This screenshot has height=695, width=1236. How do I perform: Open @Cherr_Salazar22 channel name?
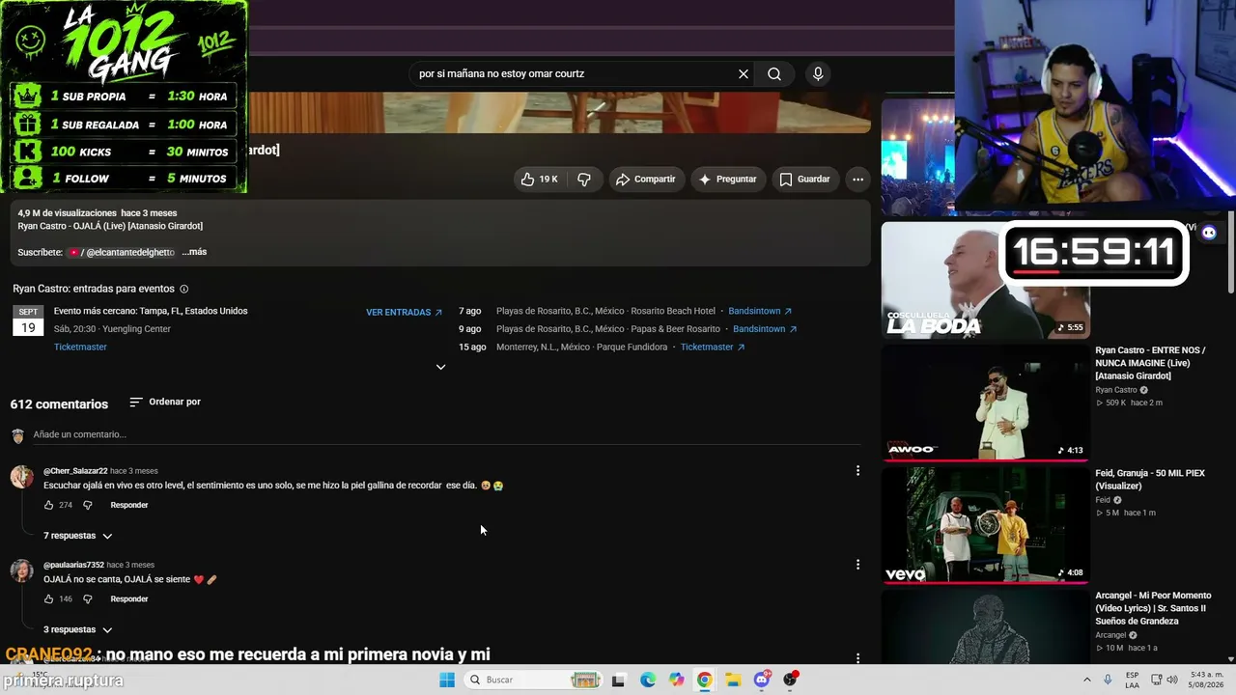pyautogui.click(x=75, y=471)
